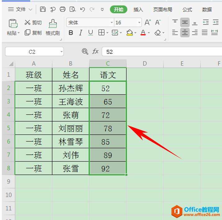Screen dimensions: 222x220
Task: Click the 班级 header cell
Action: [34, 75]
